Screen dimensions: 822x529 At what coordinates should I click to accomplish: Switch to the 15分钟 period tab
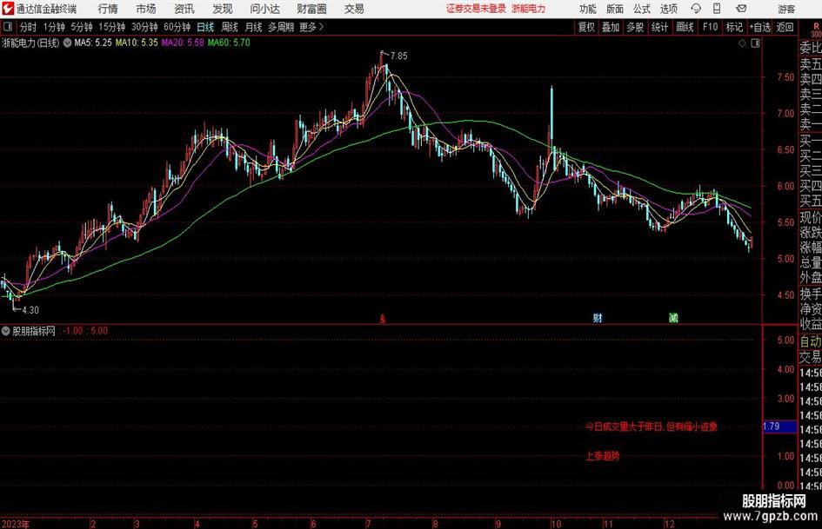pos(111,27)
